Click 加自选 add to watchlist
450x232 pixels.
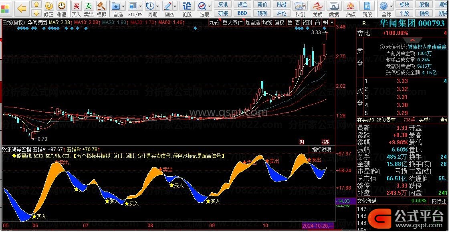tap(252, 22)
